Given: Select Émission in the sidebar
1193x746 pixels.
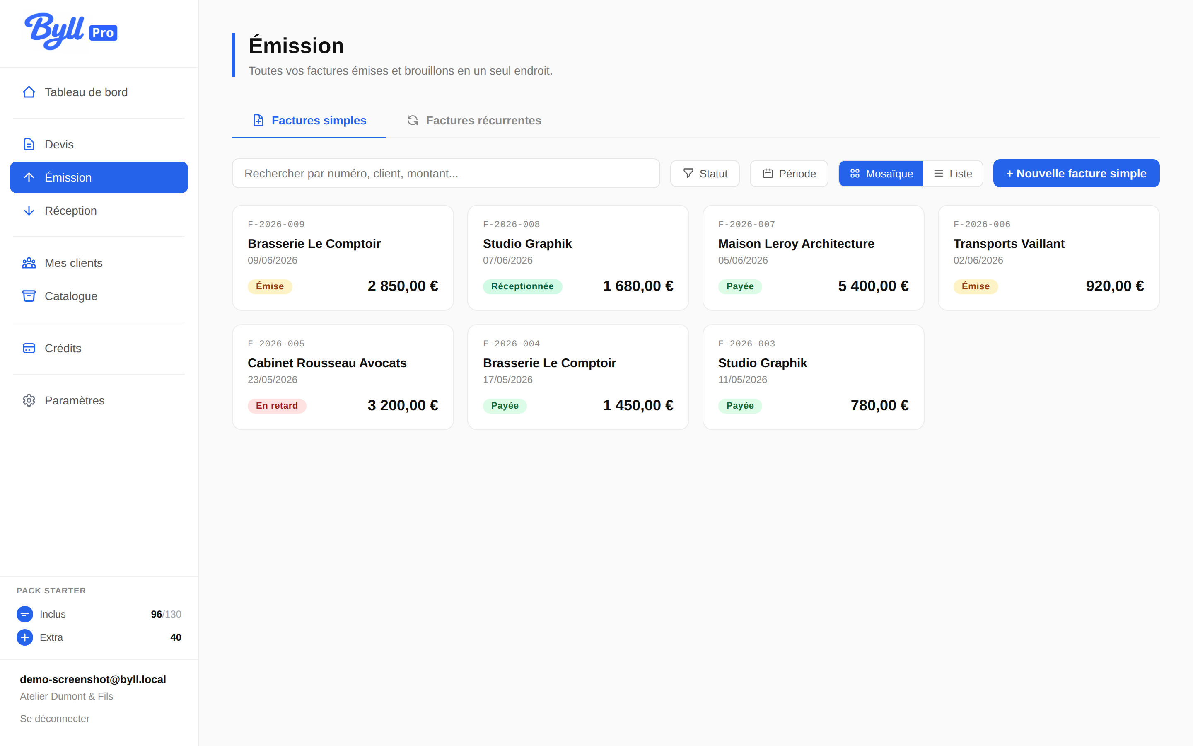Looking at the screenshot, I should (99, 178).
